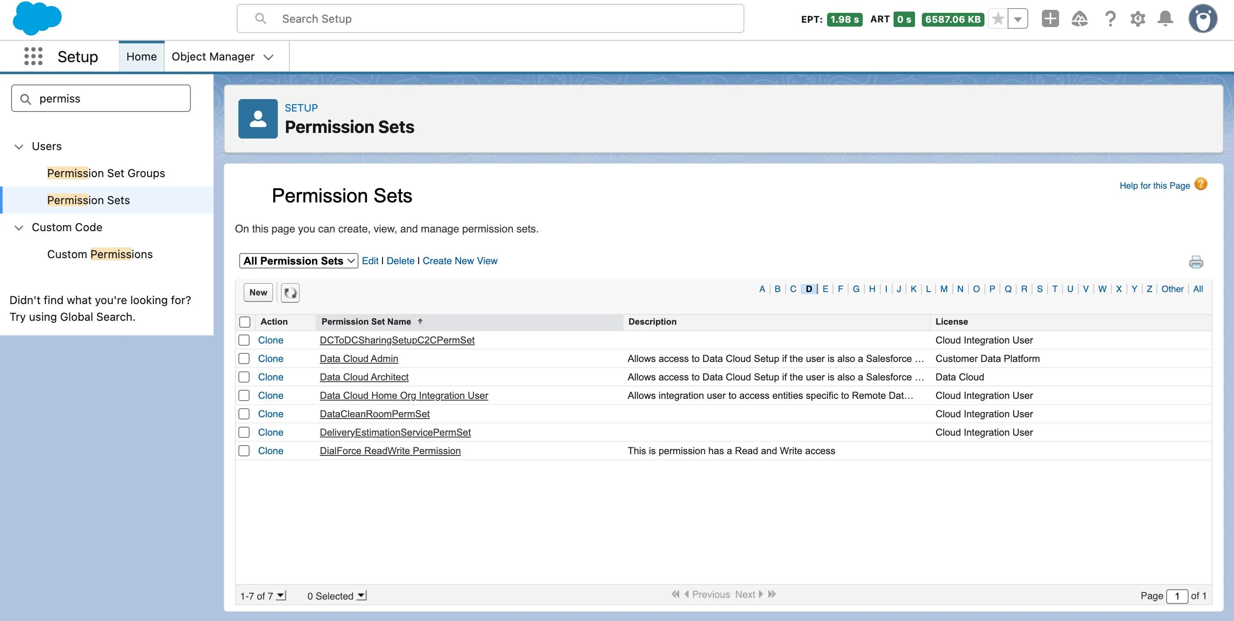
Task: Check the DCToDCSharingSetupC2CPermSet row checkbox
Action: coord(244,340)
